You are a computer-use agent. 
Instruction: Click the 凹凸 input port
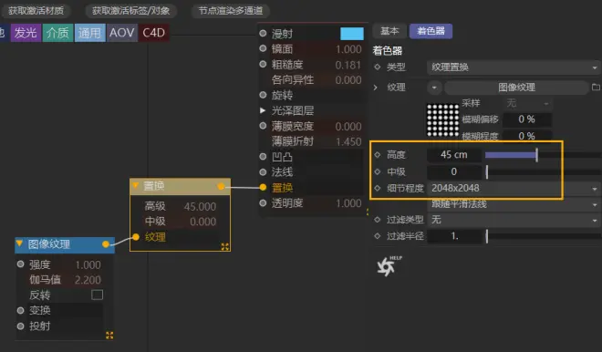[x=263, y=156]
